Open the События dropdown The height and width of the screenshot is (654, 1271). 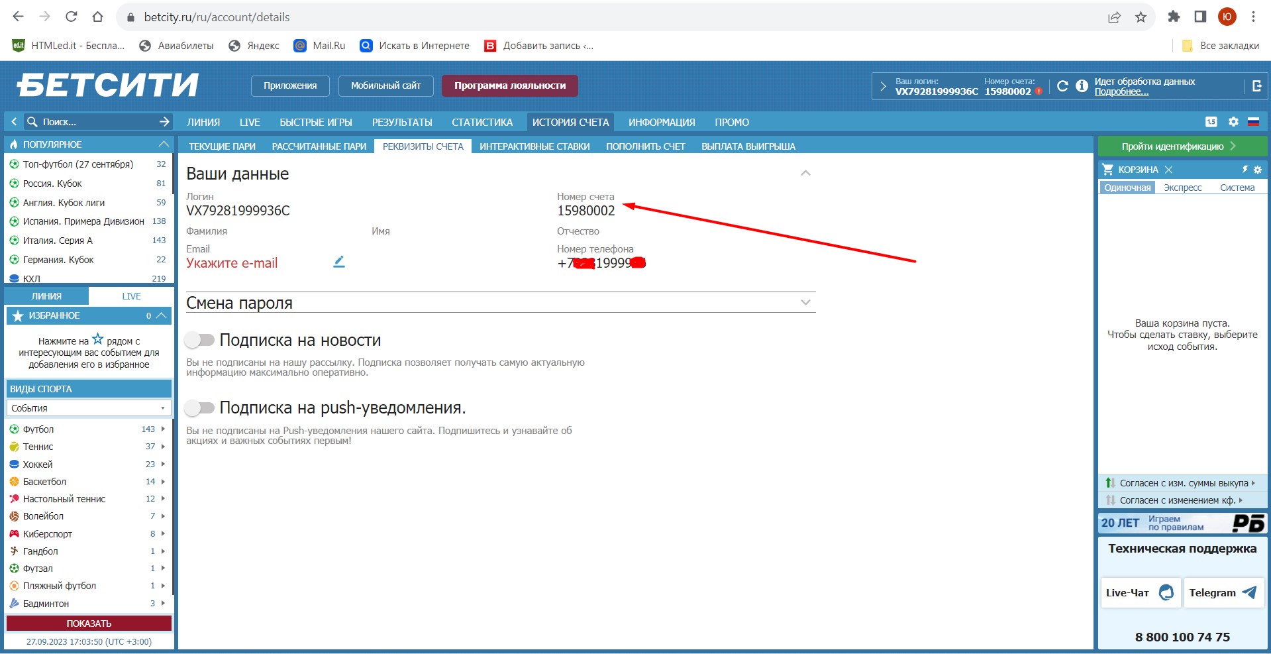tap(89, 408)
